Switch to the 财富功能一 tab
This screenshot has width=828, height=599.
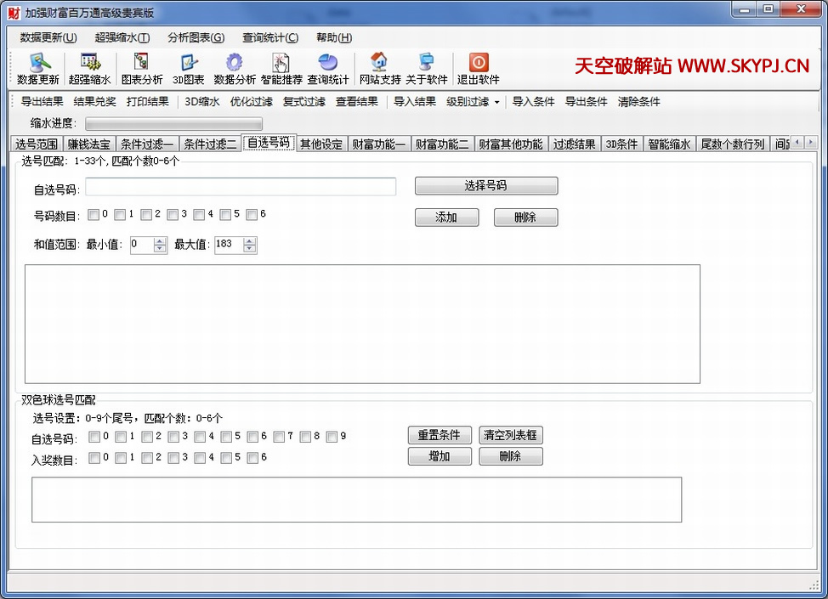click(x=379, y=144)
